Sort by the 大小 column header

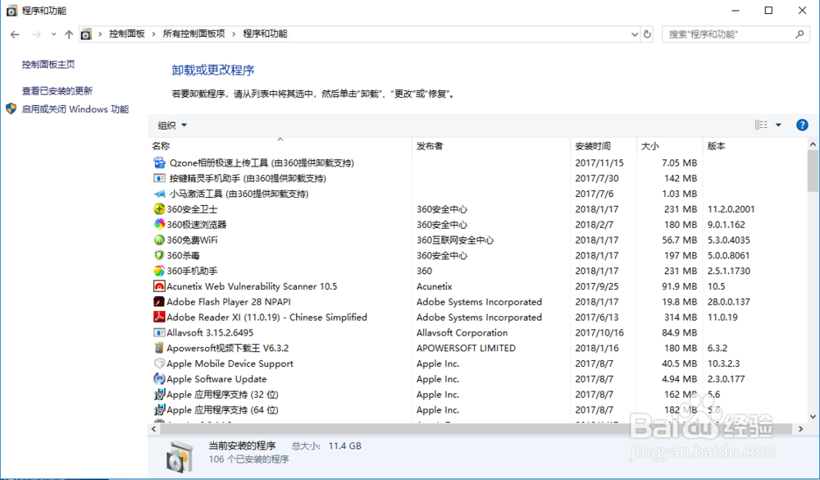[669, 145]
